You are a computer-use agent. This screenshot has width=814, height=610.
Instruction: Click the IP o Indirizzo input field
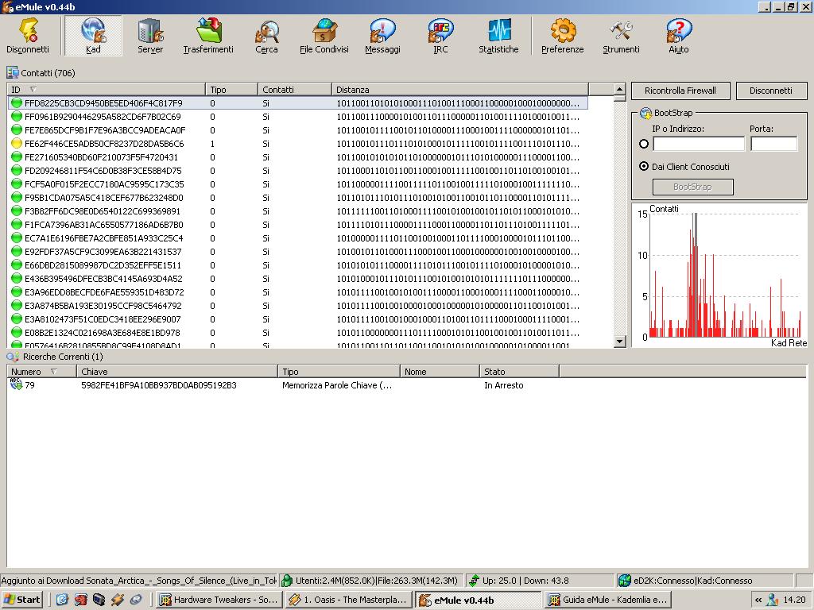(699, 144)
